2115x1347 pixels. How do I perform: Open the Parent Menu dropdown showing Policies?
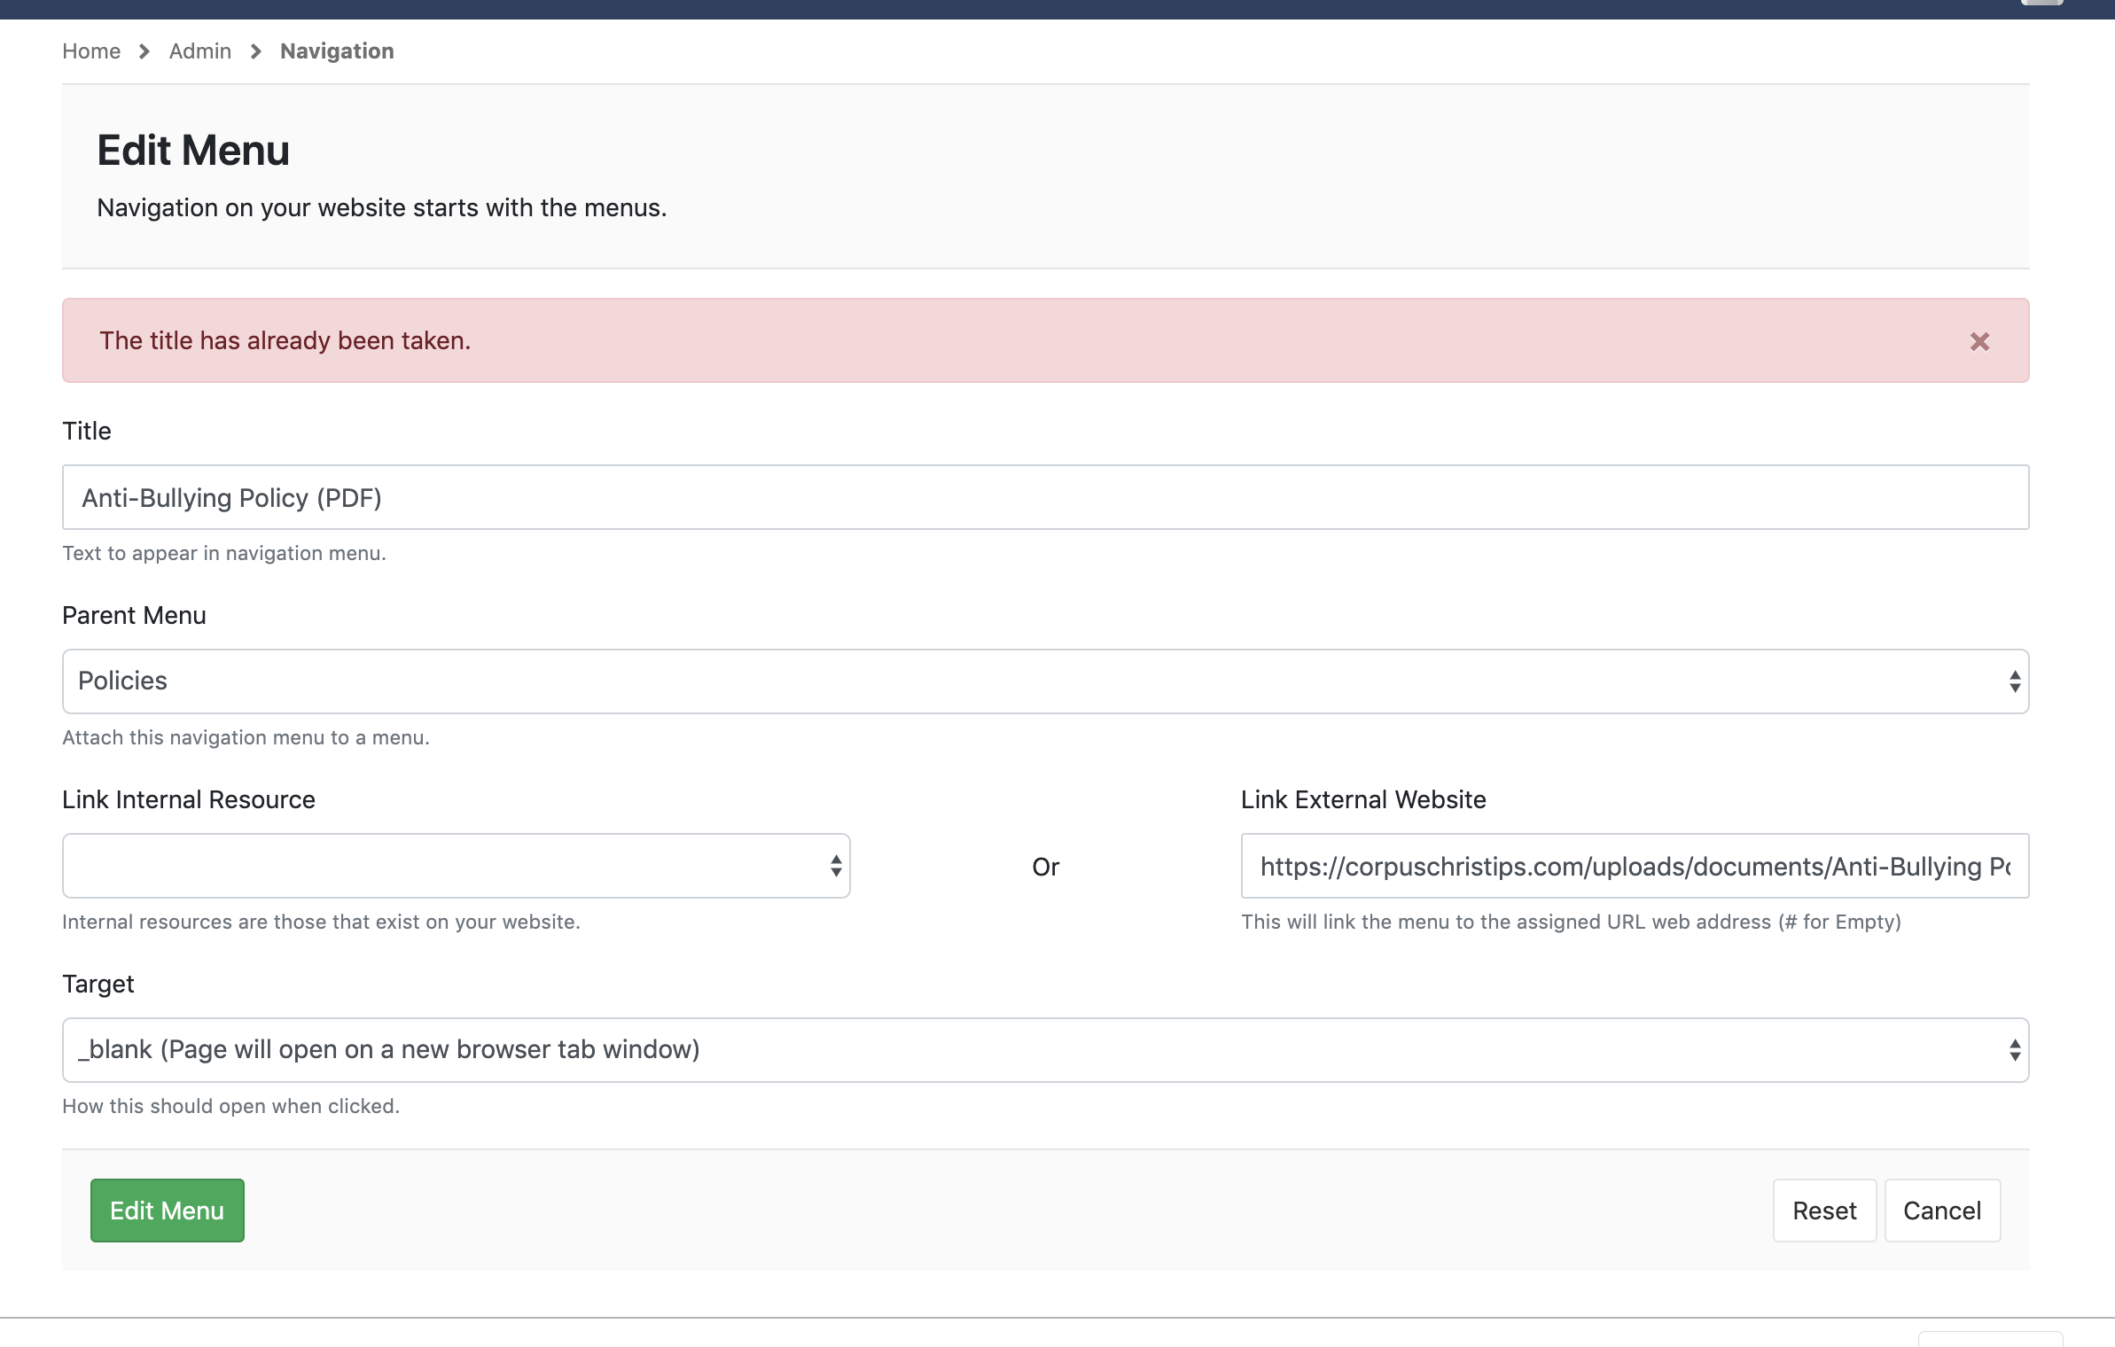[x=975, y=681]
